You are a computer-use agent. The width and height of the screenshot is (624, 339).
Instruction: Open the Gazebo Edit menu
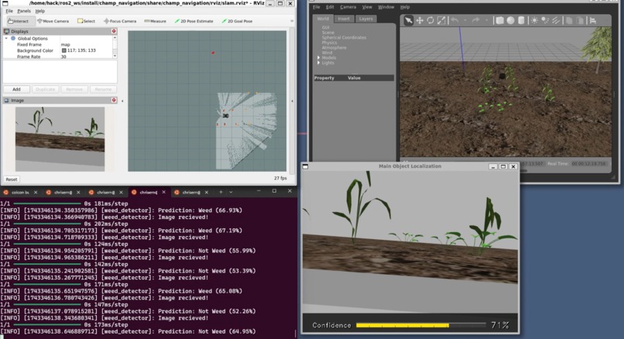click(330, 7)
